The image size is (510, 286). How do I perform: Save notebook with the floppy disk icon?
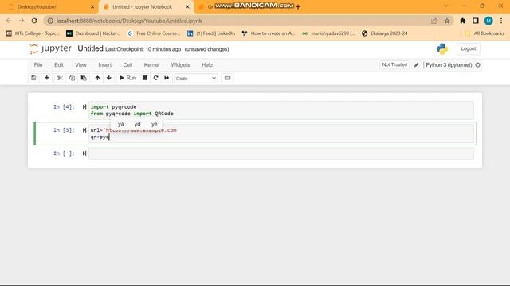coord(33,78)
